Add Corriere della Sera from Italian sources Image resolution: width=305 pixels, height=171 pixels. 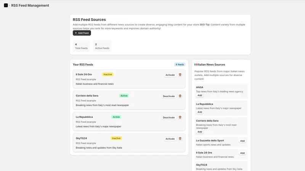[200, 132]
